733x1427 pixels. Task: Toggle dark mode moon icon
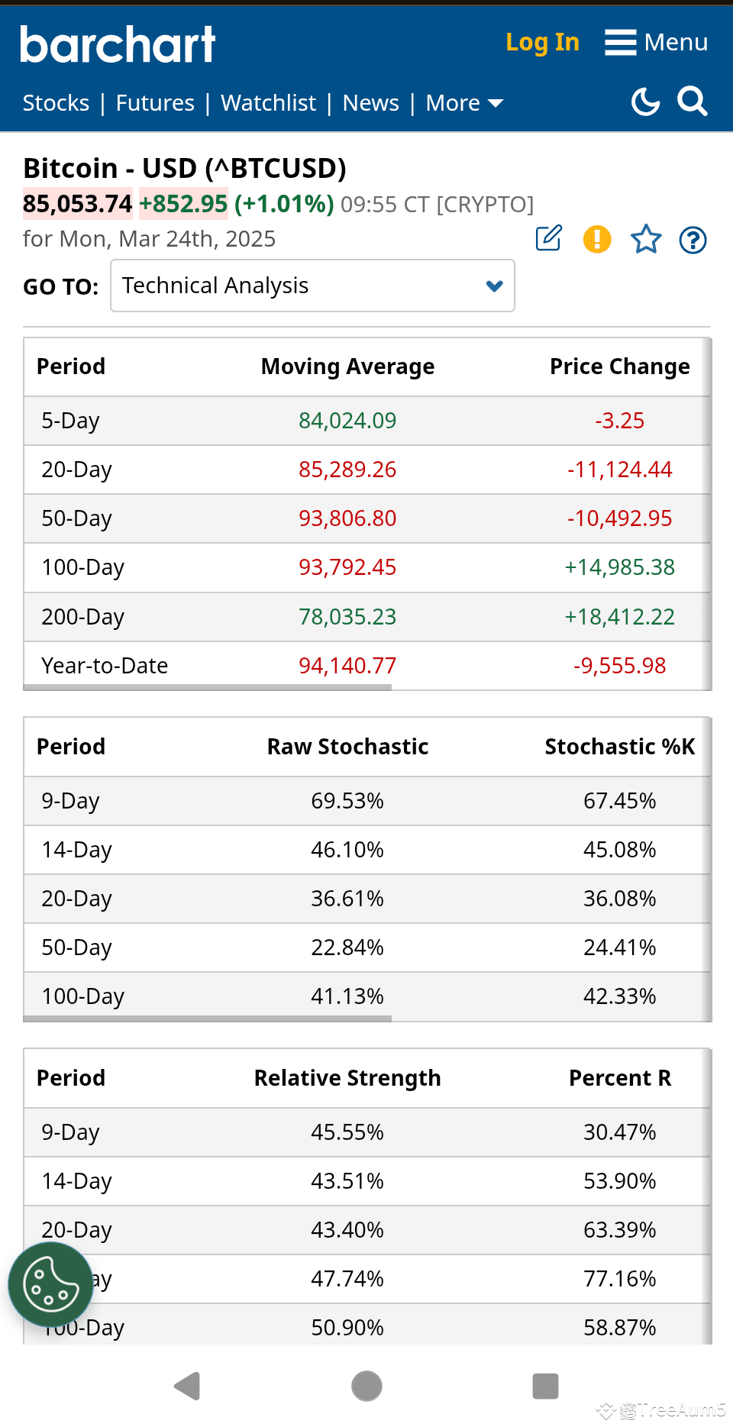[x=645, y=102]
